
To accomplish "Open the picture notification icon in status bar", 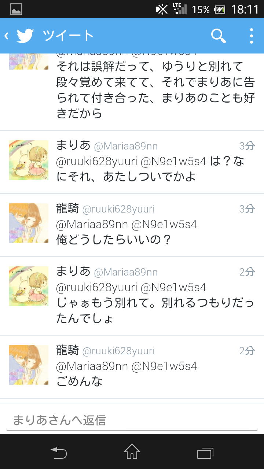I will [16, 9].
